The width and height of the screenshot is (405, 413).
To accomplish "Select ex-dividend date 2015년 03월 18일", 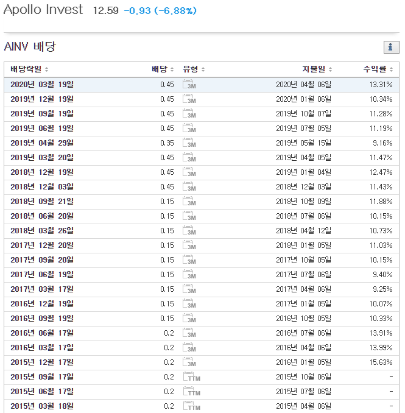I will [x=42, y=406].
